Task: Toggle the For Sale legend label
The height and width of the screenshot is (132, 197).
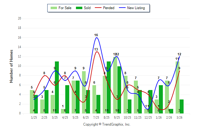Action: coord(65,8)
